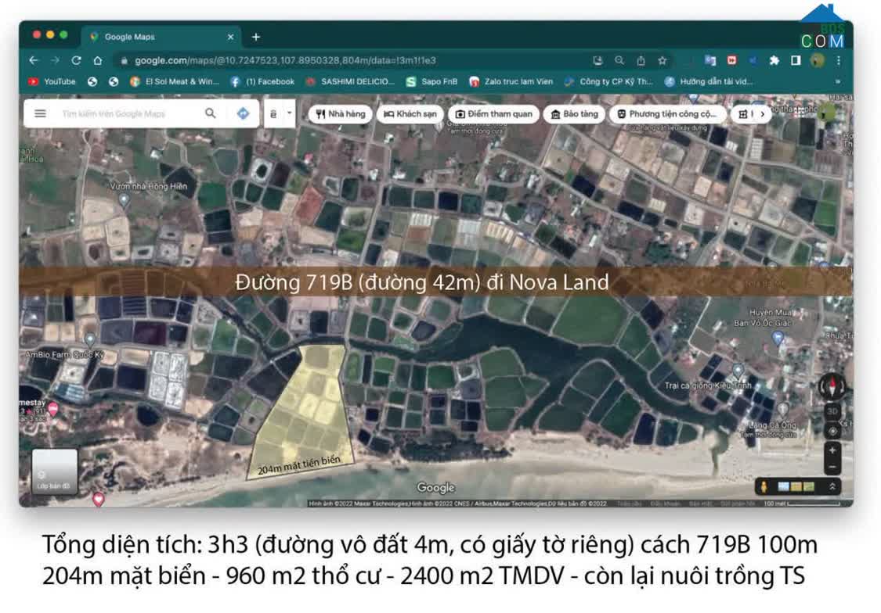This screenshot has height=613, width=881.
Task: Toggle 3D map view
Action: (x=832, y=411)
